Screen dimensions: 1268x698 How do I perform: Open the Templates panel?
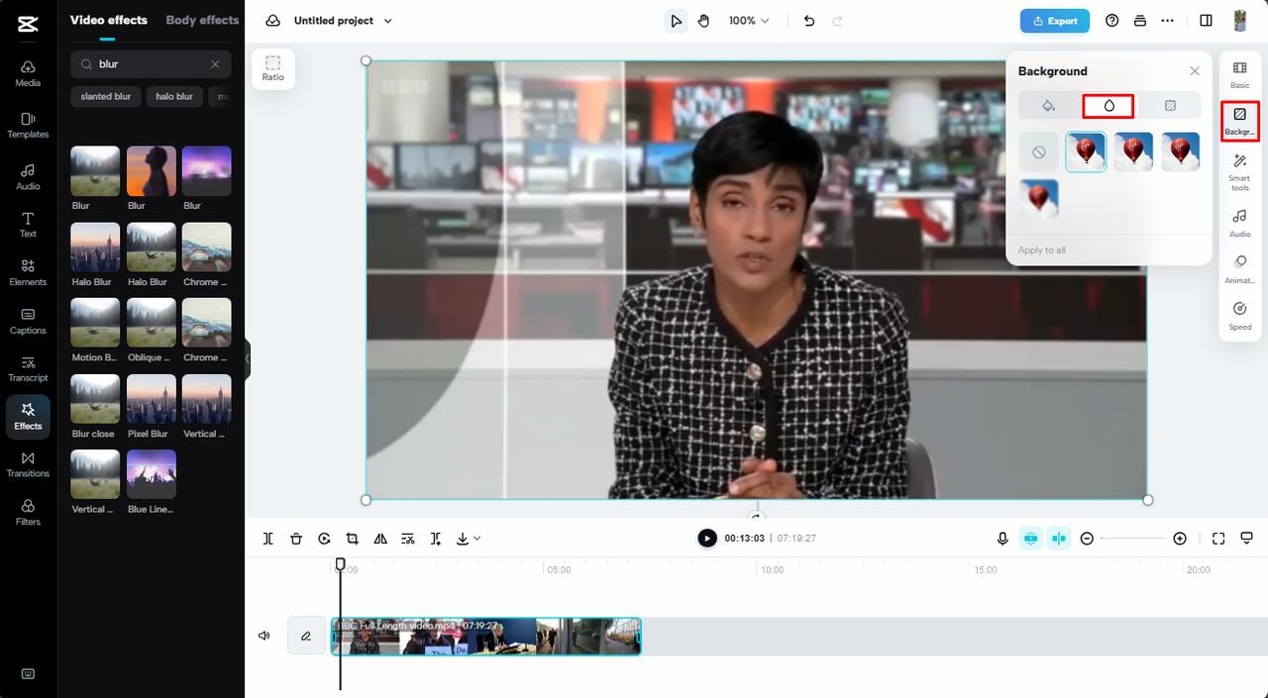click(x=28, y=124)
